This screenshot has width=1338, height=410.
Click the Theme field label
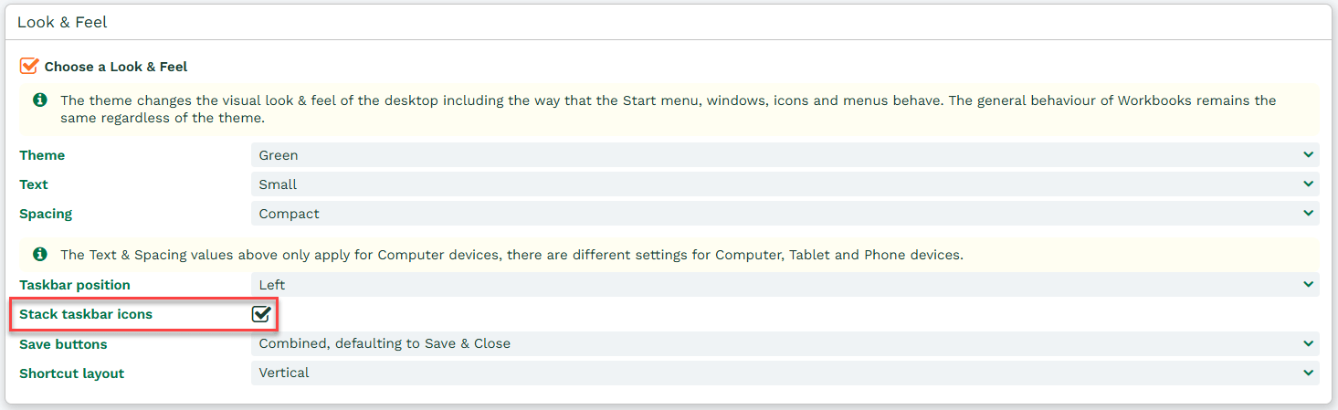[42, 155]
